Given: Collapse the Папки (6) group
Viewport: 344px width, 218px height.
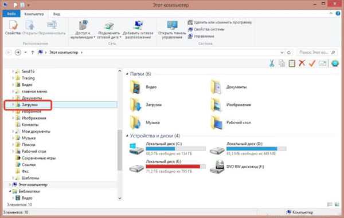Looking at the screenshot, I should 127,74.
